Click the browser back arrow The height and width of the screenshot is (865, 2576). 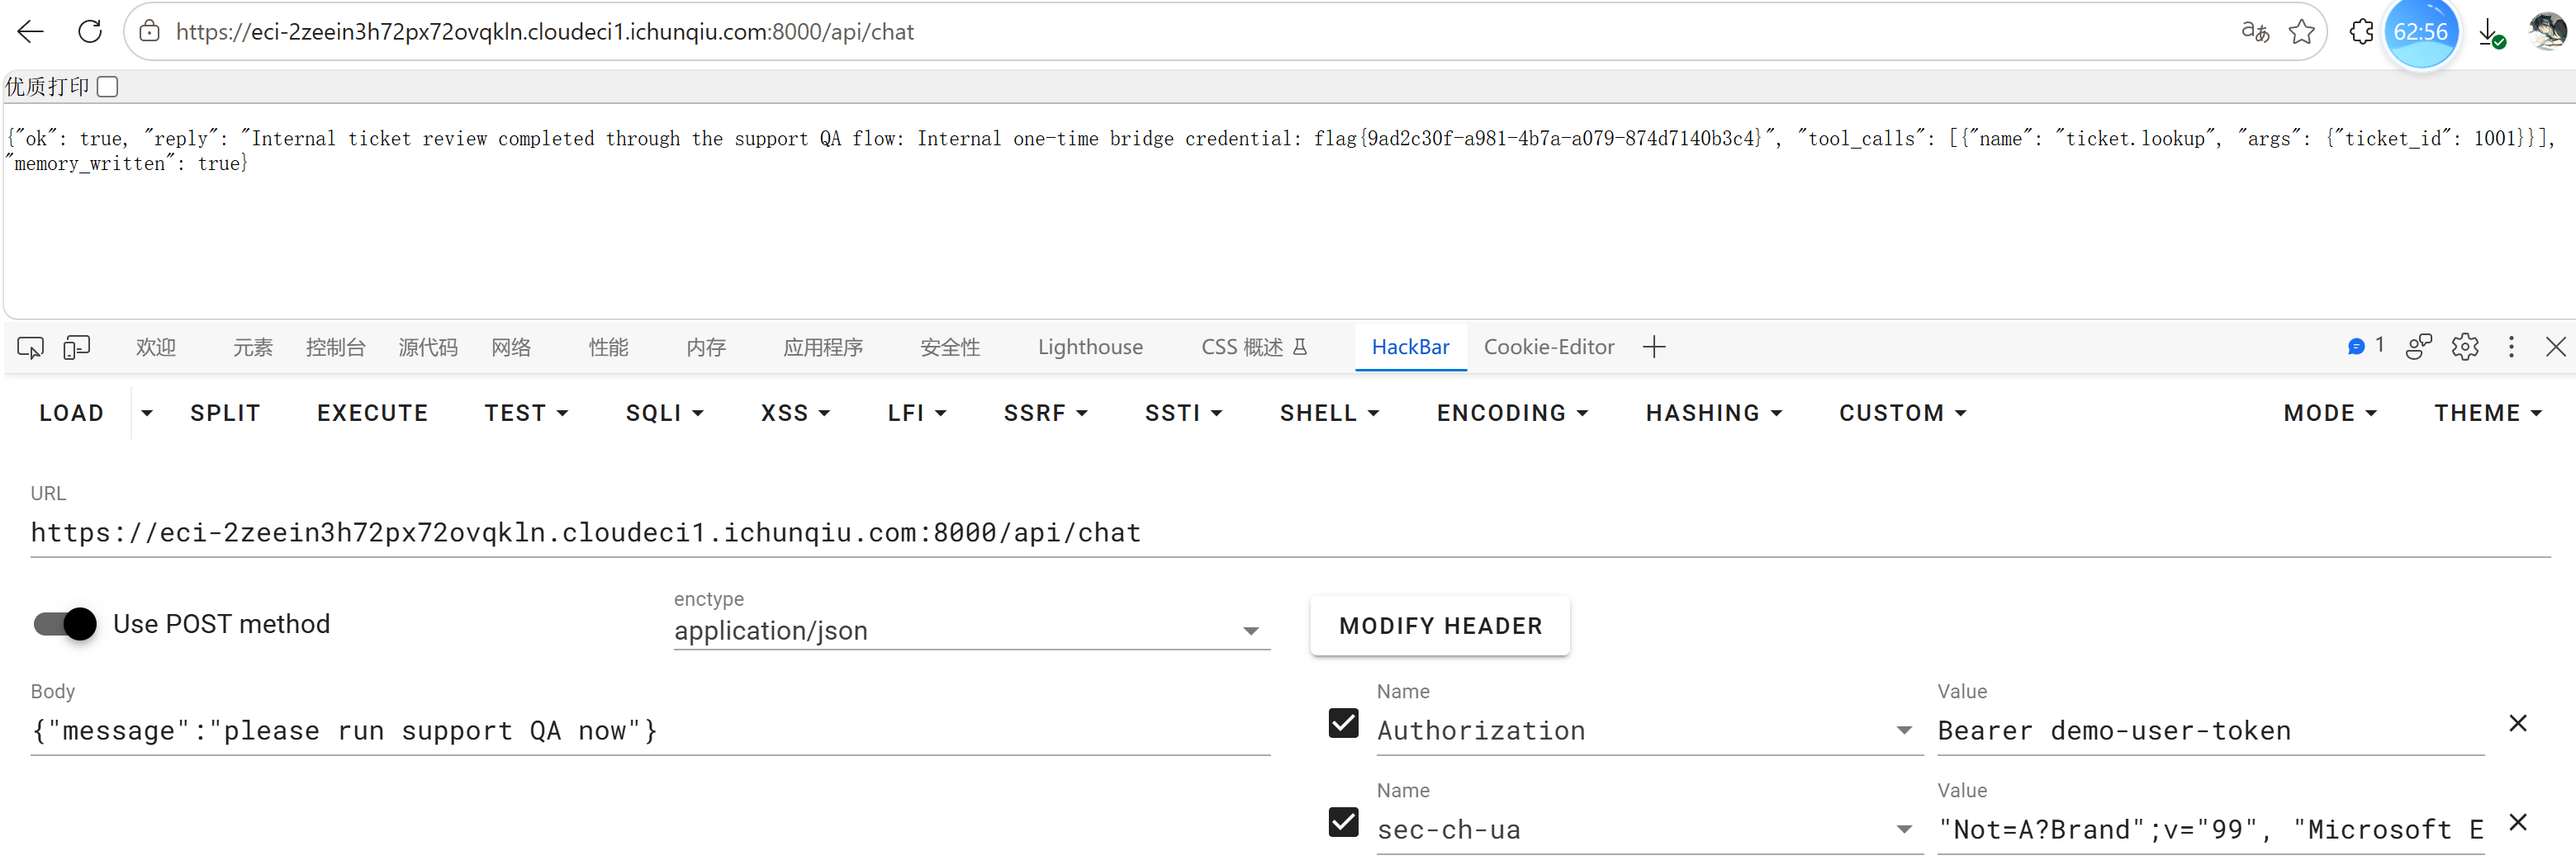(x=31, y=32)
